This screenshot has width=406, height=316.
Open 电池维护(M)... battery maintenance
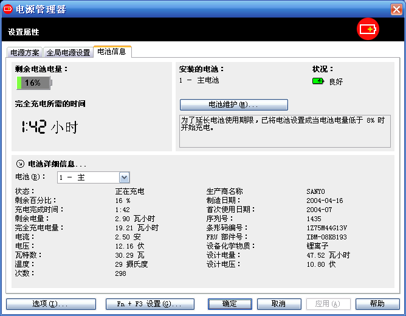click(x=233, y=105)
